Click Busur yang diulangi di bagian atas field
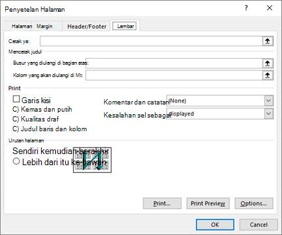The width and height of the screenshot is (282, 235). [x=174, y=63]
